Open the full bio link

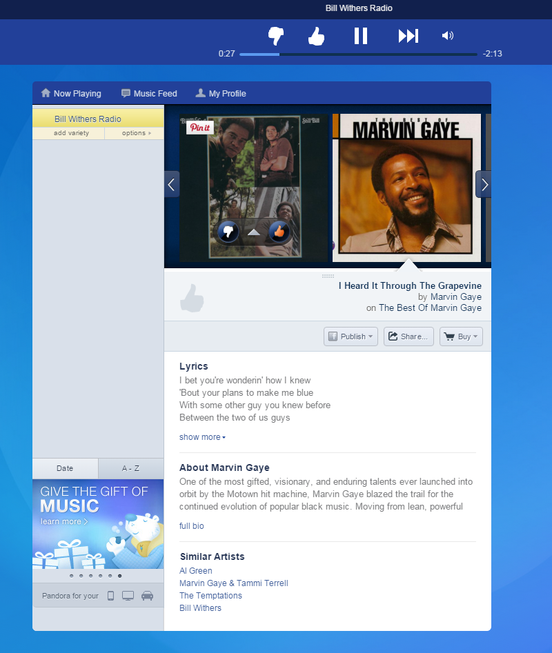pos(192,526)
